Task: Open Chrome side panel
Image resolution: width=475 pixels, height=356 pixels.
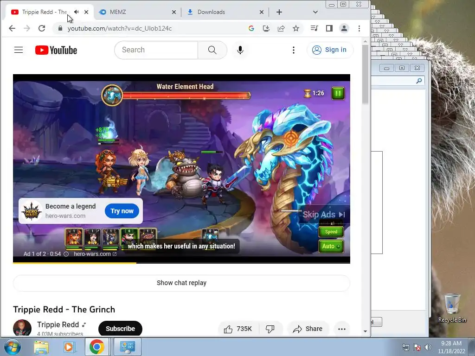Action: click(329, 28)
